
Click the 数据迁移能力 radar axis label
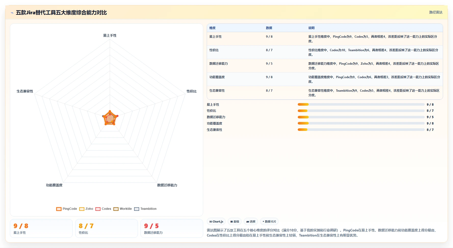pos(167,185)
